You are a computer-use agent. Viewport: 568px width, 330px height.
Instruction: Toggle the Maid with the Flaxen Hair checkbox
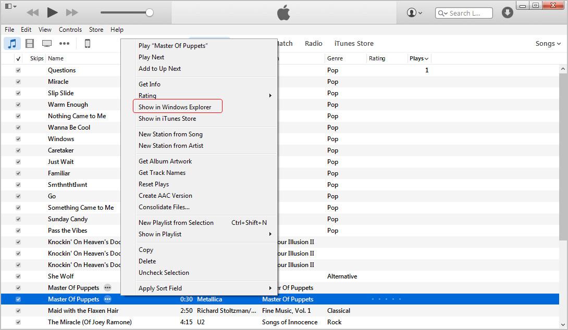click(x=18, y=311)
